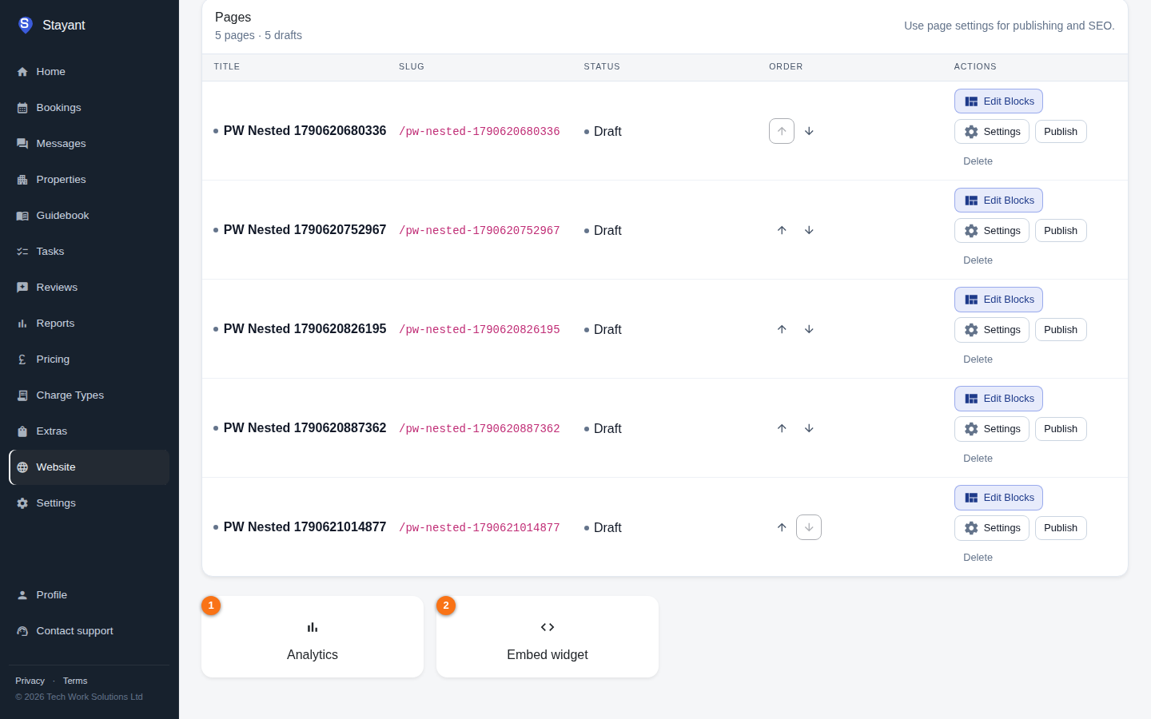Delete page 1790620752967
This screenshot has width=1151, height=719.
pos(978,260)
